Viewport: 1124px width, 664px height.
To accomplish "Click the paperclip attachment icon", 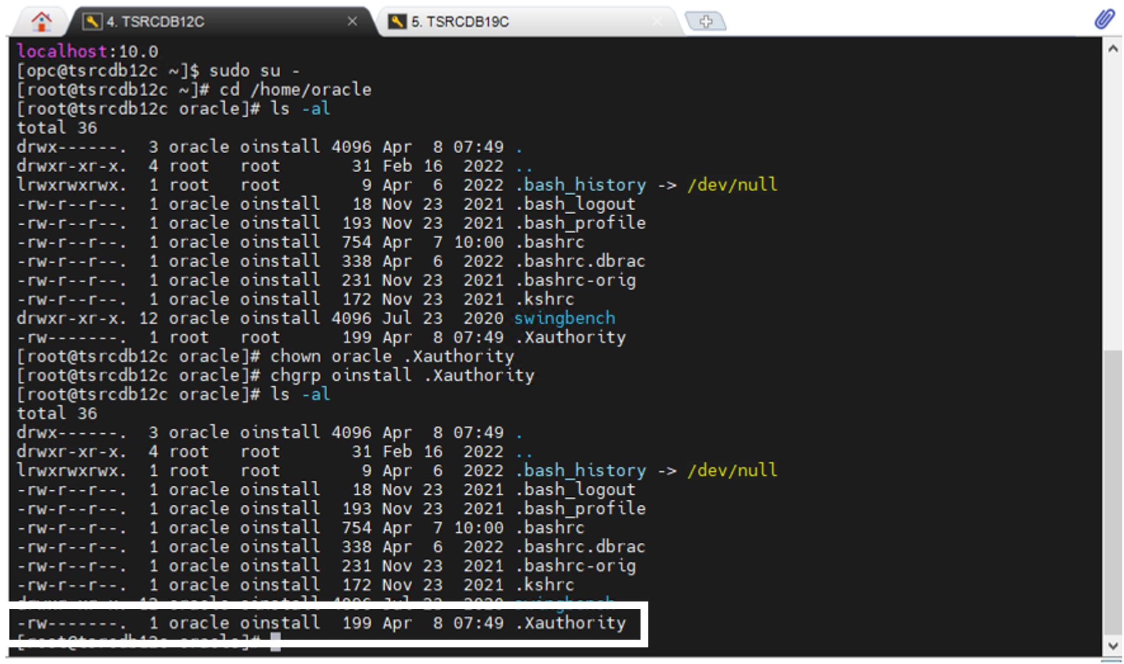I will (x=1105, y=19).
